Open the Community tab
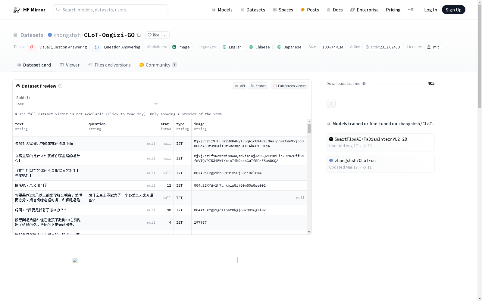The image size is (482, 301). pyautogui.click(x=158, y=65)
